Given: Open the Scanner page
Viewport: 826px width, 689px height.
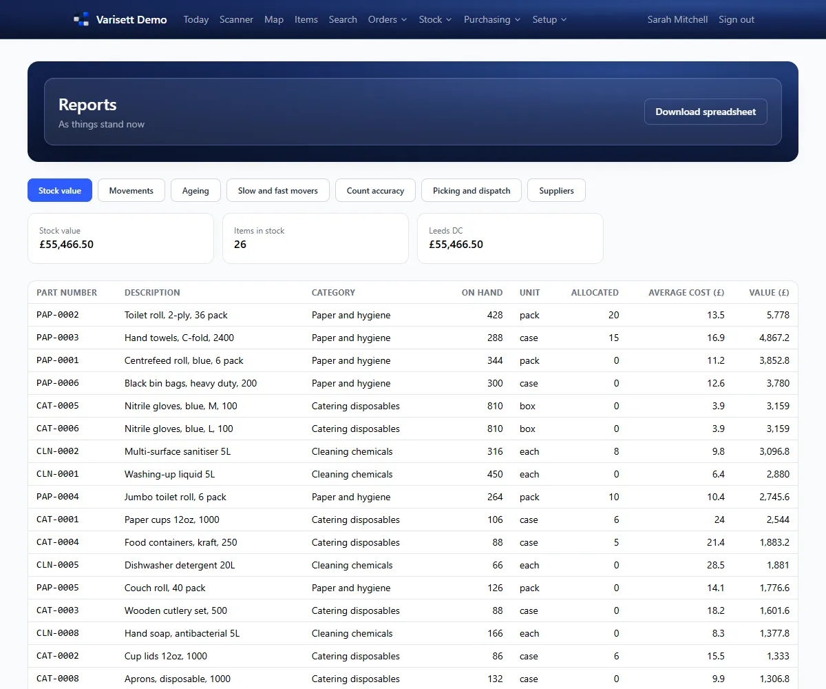Looking at the screenshot, I should tap(236, 19).
